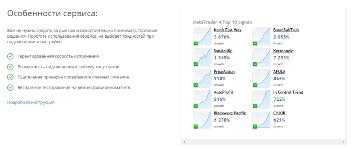The image size is (351, 148).
Task: Click the 722% growth value
Action: 279,99
